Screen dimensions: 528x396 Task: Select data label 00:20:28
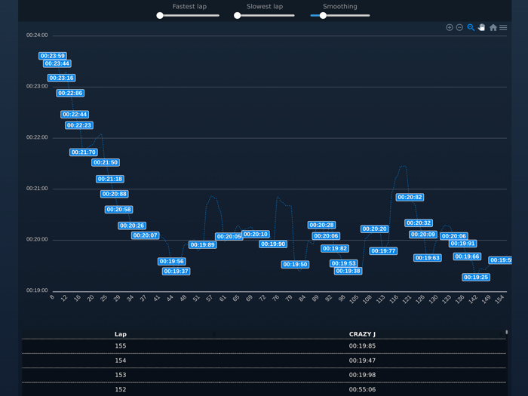click(321, 225)
